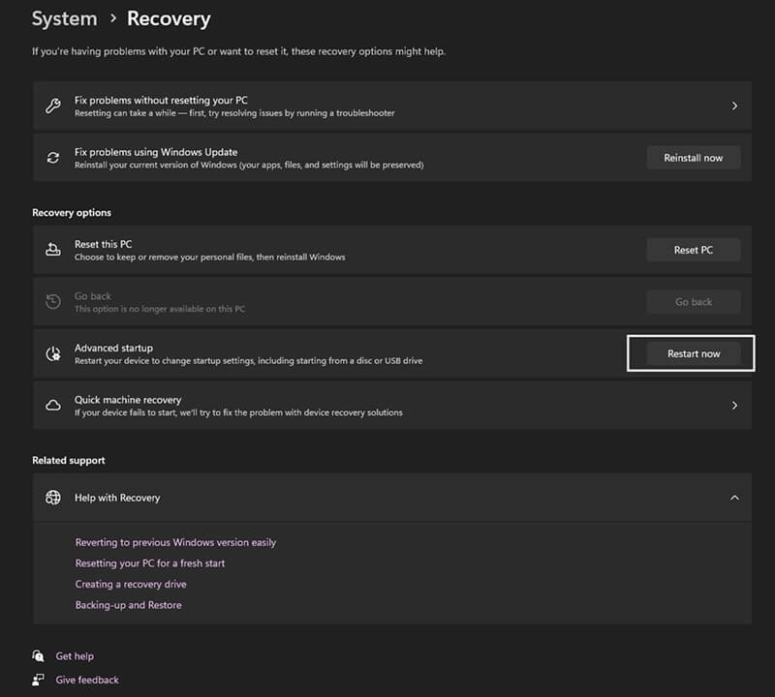Click the Windows Update sync arrows icon

click(53, 158)
